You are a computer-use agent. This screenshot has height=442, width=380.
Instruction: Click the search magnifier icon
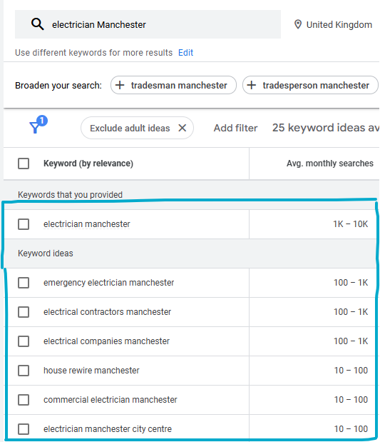pos(38,24)
